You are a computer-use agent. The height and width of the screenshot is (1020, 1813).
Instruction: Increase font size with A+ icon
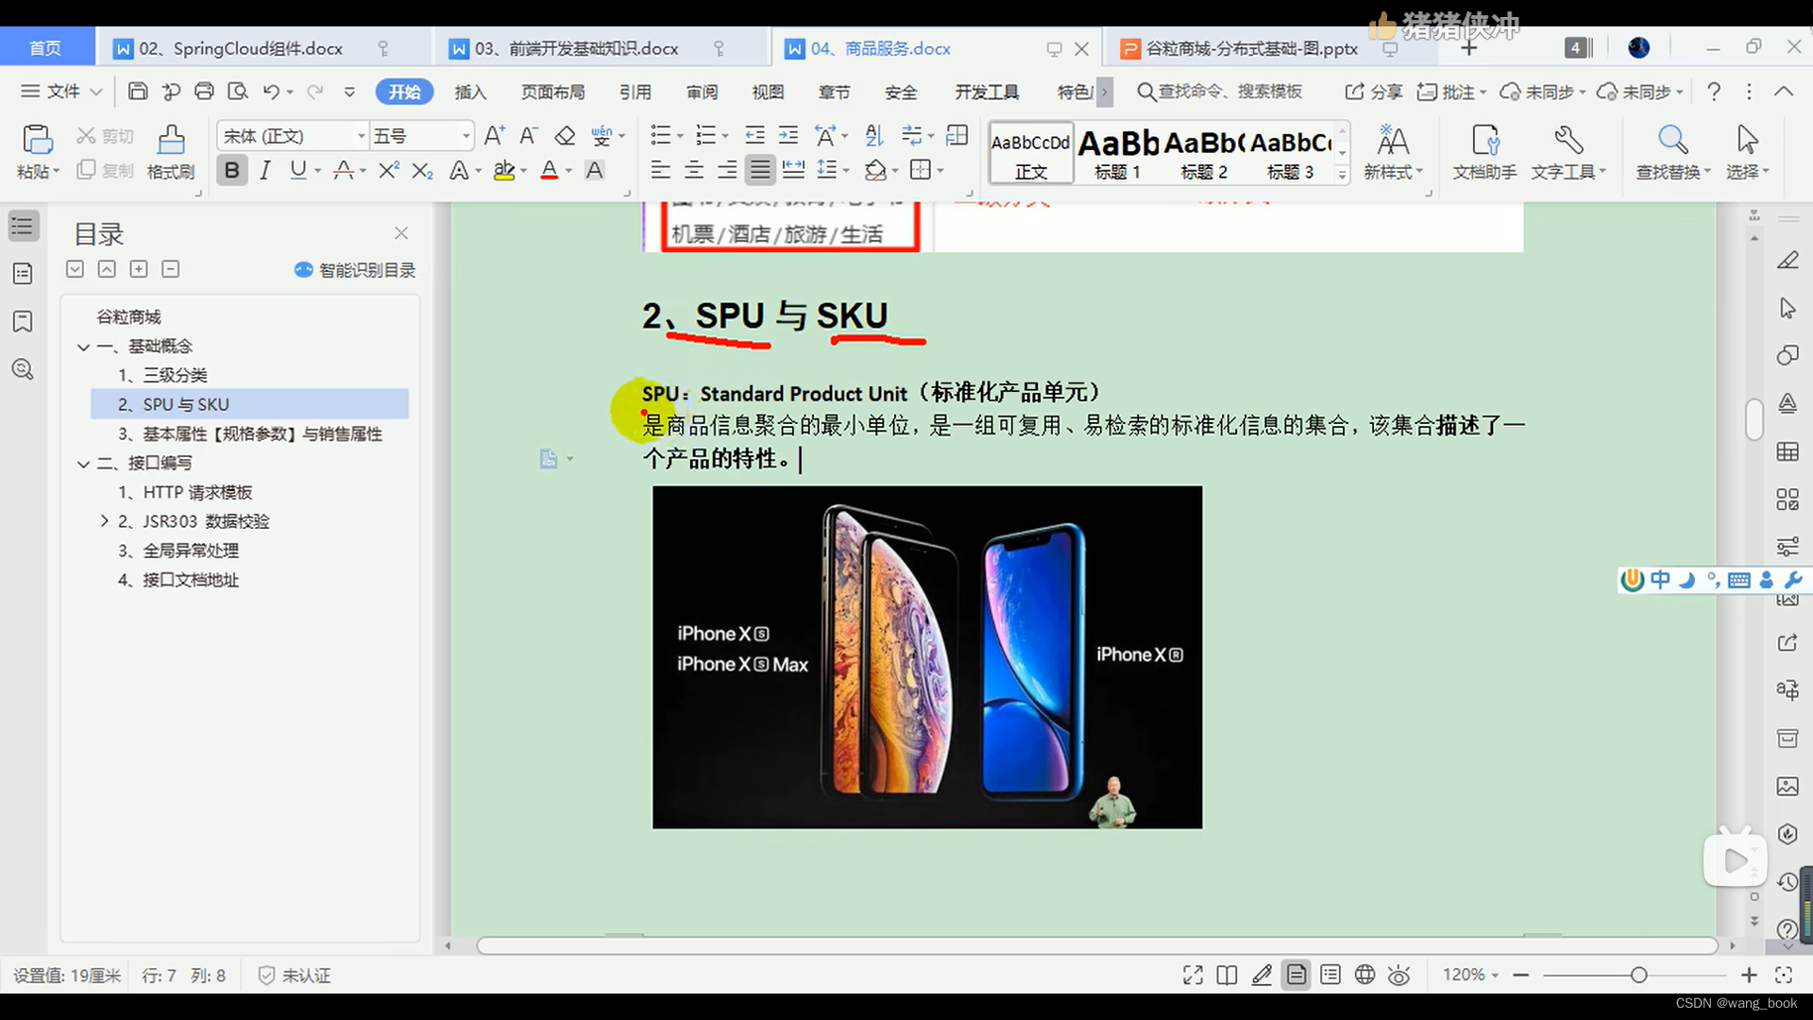coord(494,136)
